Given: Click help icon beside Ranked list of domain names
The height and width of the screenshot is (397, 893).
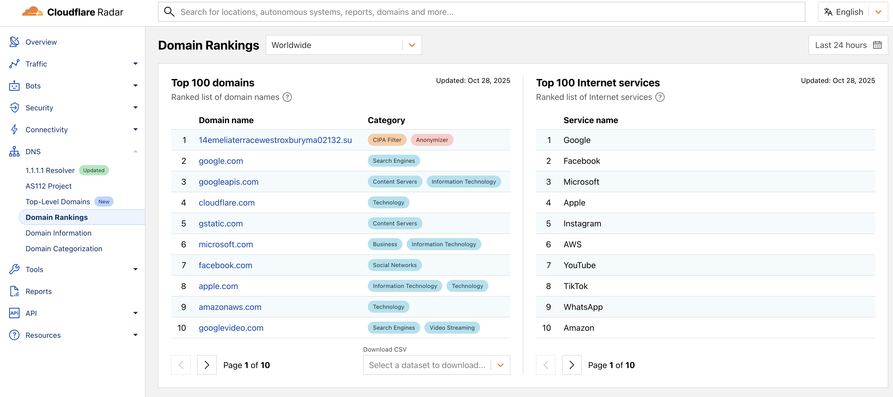Looking at the screenshot, I should (x=287, y=97).
